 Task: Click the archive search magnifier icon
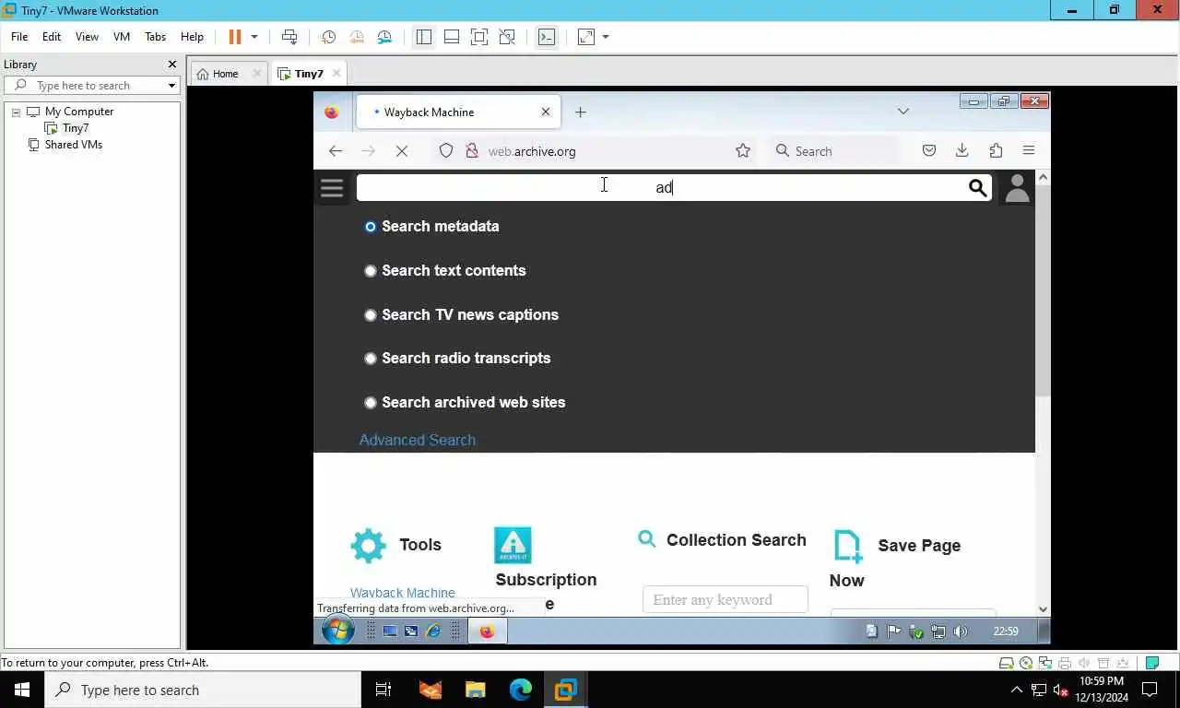pos(978,188)
